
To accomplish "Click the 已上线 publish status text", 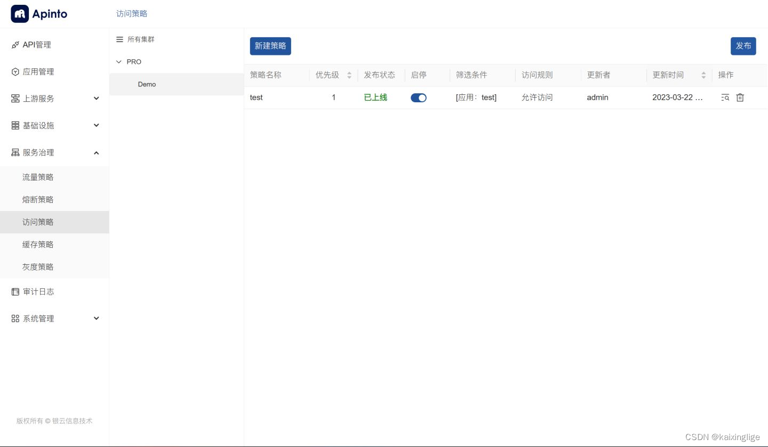I will tap(375, 97).
